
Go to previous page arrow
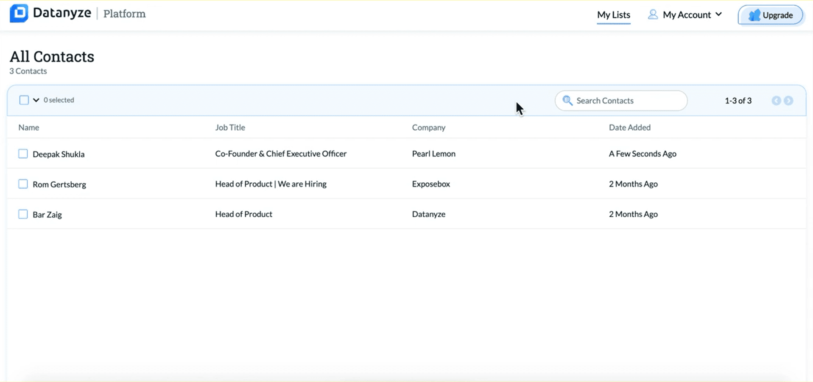[776, 100]
